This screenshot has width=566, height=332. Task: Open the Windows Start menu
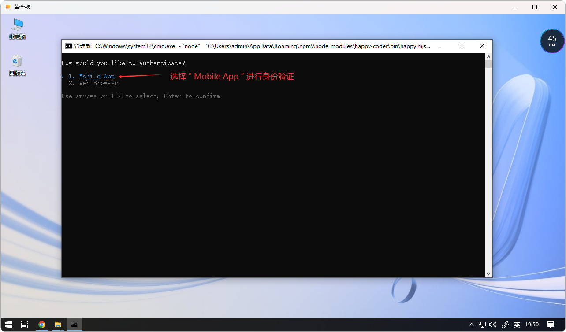[x=9, y=325]
